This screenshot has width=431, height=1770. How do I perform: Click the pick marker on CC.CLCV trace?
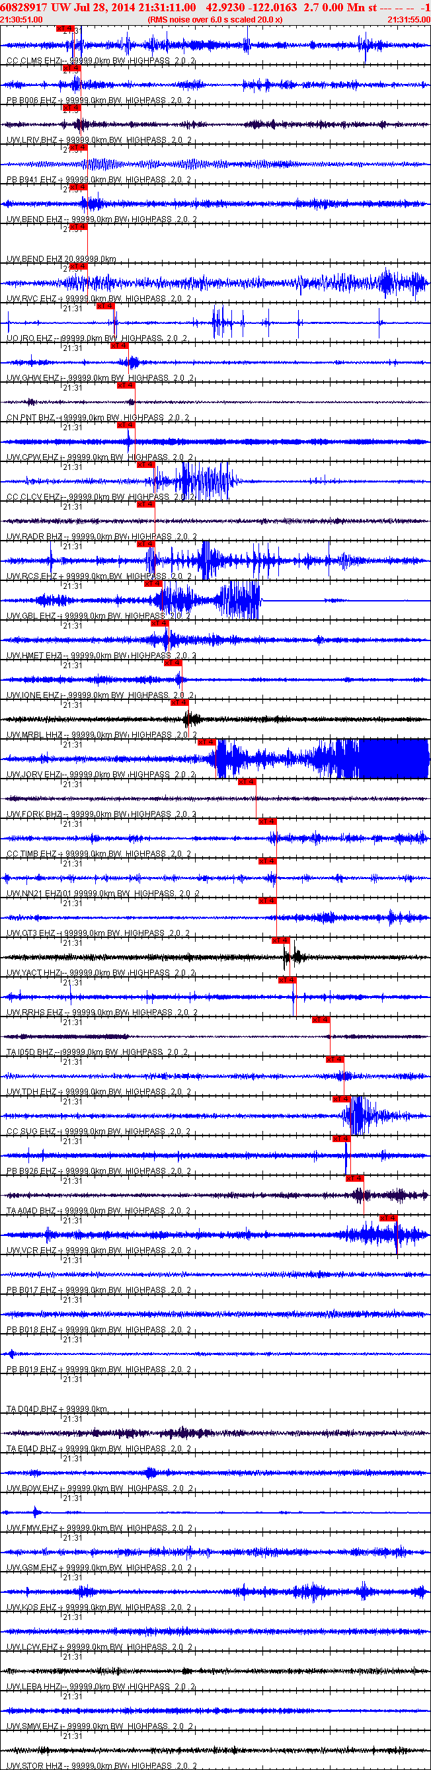tap(145, 465)
